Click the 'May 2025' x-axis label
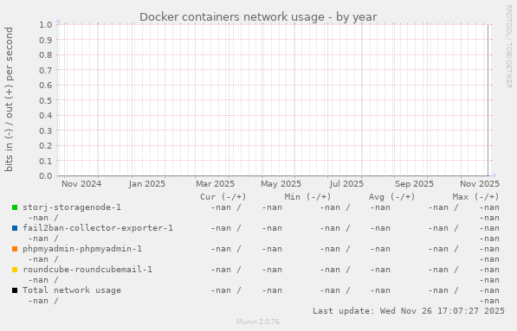The image size is (517, 331). pyautogui.click(x=281, y=183)
